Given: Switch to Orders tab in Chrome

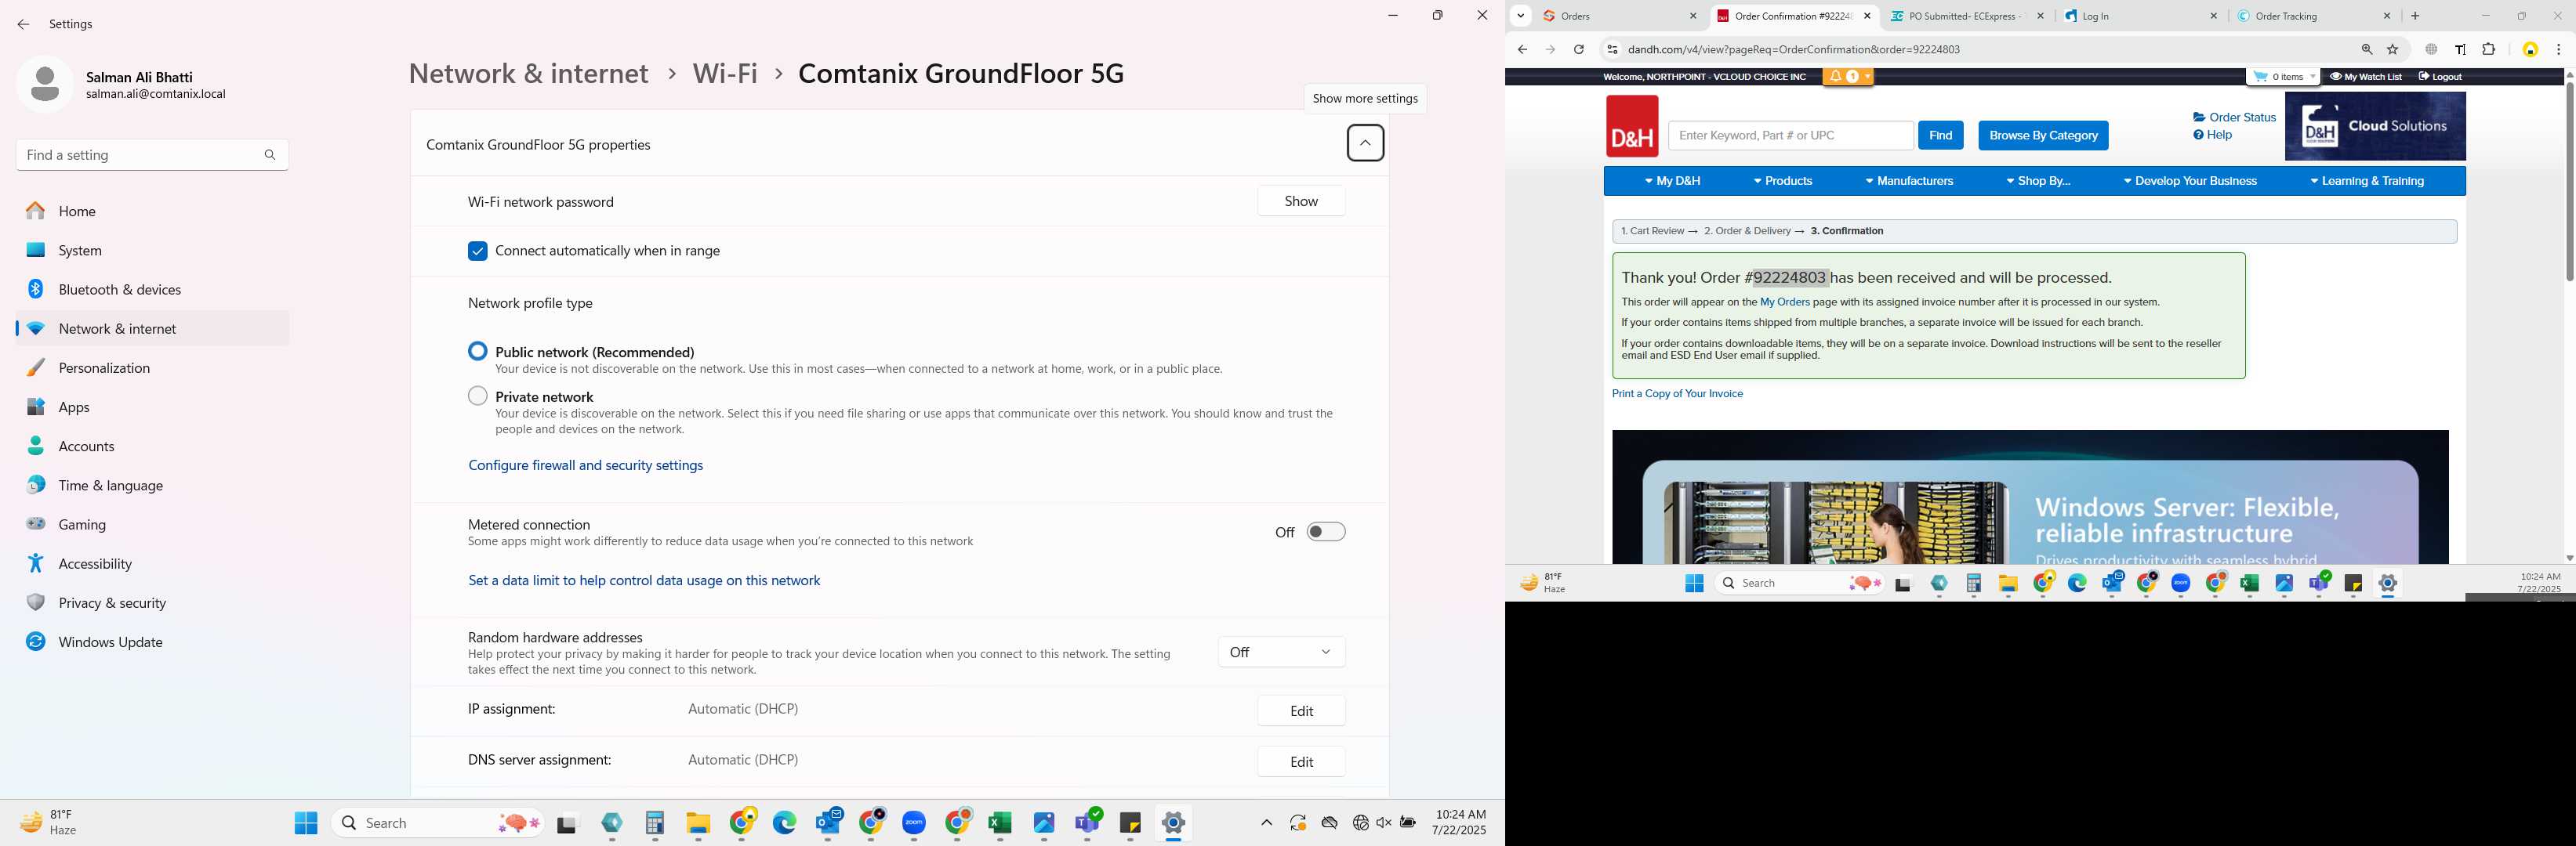Looking at the screenshot, I should pyautogui.click(x=1620, y=16).
